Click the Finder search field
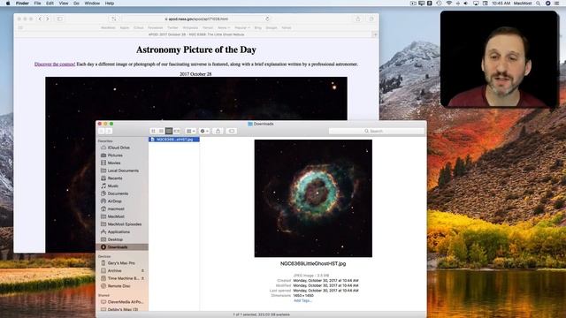 [x=377, y=131]
